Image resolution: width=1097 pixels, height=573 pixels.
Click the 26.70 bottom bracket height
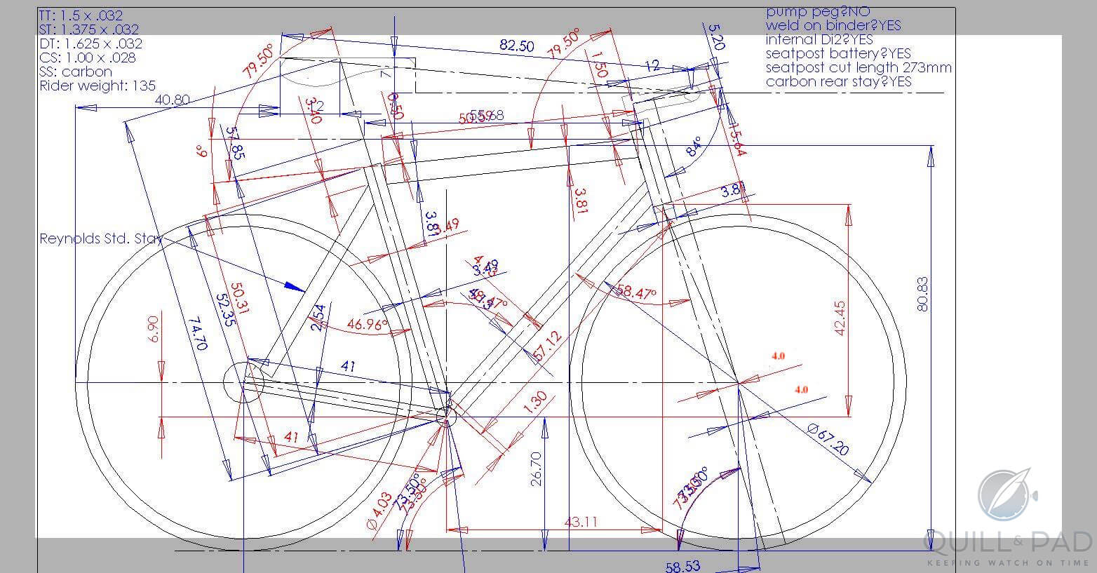(x=537, y=469)
